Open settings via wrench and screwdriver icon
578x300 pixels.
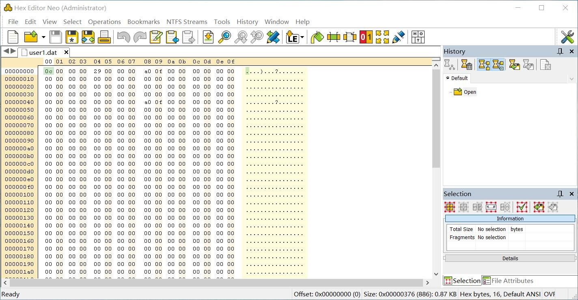point(567,37)
